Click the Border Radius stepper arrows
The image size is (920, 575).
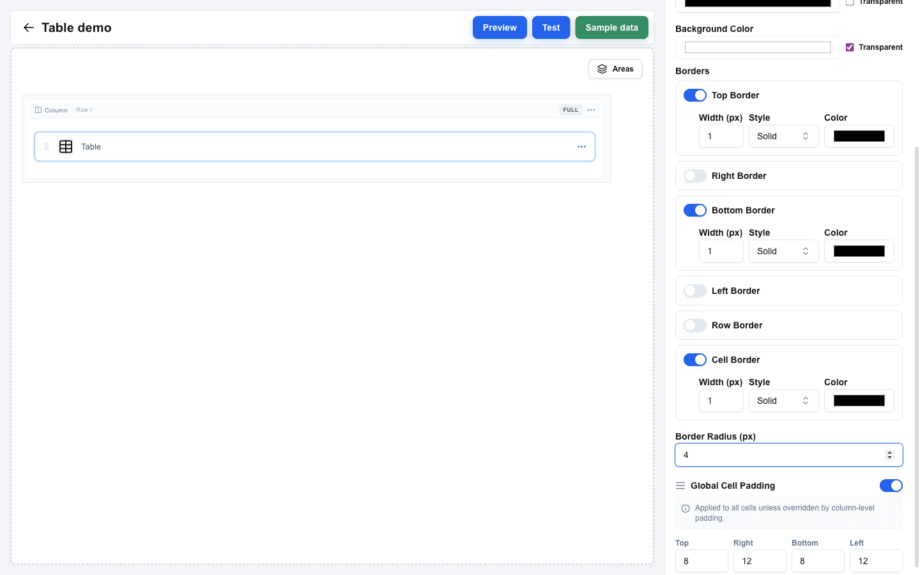(889, 455)
